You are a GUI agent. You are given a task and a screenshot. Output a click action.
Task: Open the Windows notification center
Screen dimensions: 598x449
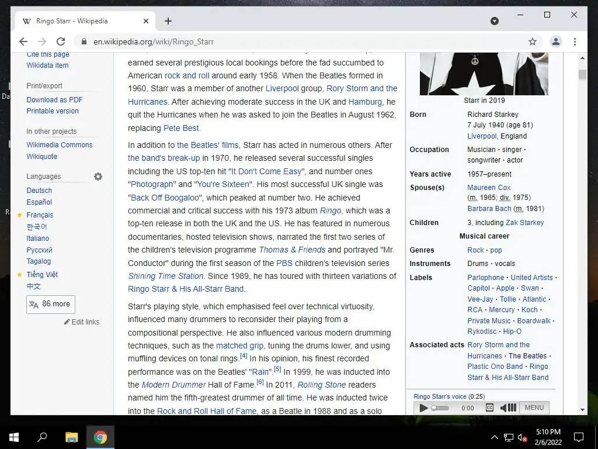coord(579,437)
